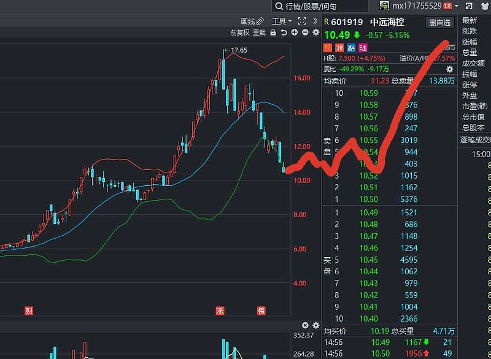Zoom in using the plus icon
This screenshot has width=491, height=359.
(294, 33)
